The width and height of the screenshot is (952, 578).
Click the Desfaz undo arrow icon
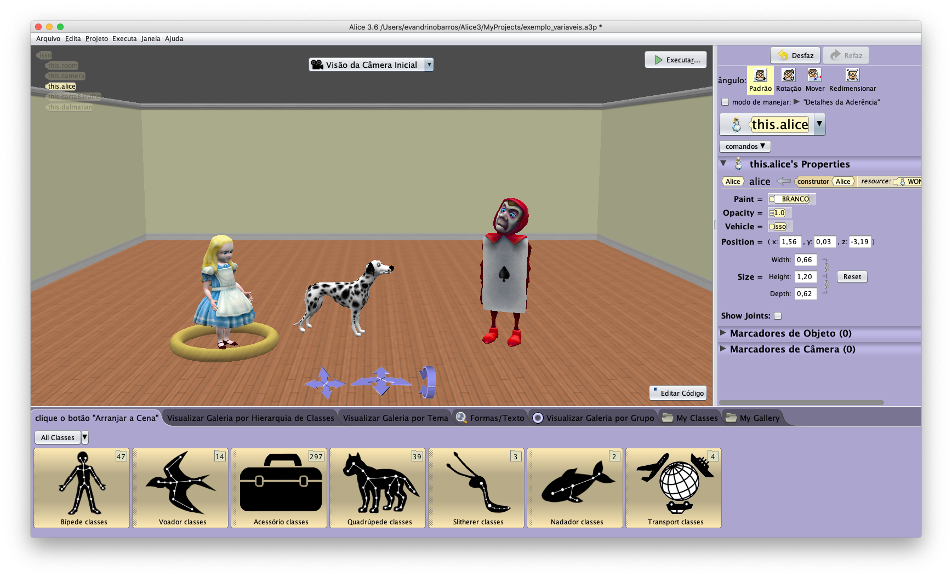click(783, 55)
